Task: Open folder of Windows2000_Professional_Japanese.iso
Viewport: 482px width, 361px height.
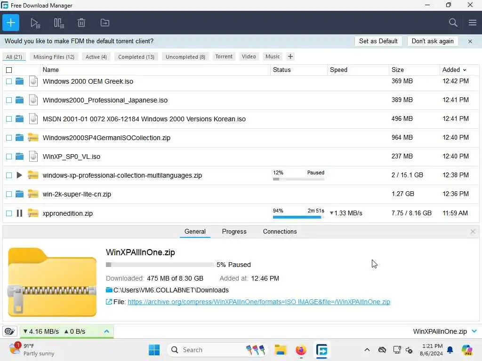Action: [19, 100]
